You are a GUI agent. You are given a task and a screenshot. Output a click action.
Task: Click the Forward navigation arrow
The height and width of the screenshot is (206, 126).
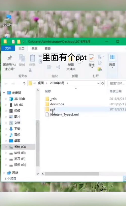coord(13,84)
